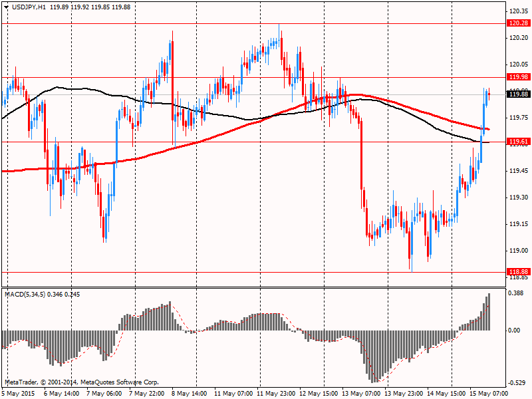
Task: Select the 119.75 price axis value
Action: tap(519, 118)
